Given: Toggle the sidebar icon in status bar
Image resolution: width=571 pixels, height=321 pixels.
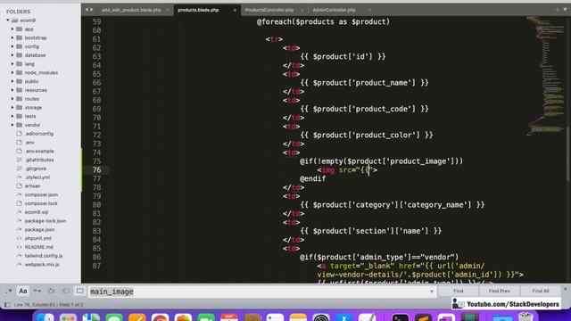Looking at the screenshot, I should click(7, 305).
